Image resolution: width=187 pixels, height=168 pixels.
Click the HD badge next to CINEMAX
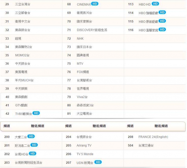pos(95,4)
